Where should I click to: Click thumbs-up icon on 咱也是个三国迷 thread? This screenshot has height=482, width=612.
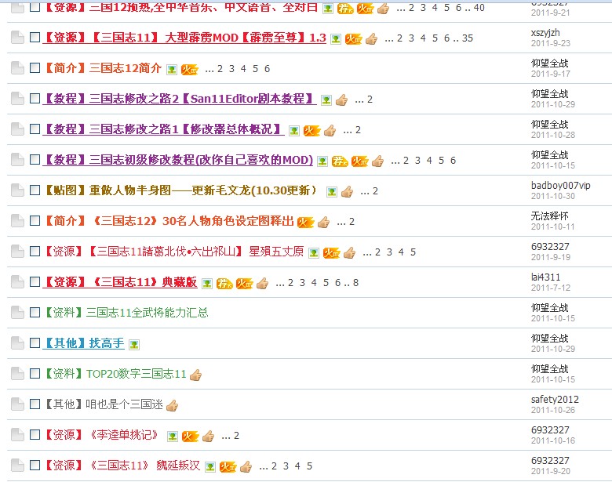tap(172, 405)
